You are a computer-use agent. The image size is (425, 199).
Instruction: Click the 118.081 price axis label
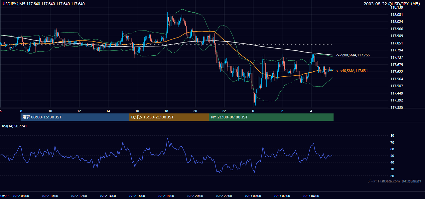pyautogui.click(x=397, y=15)
